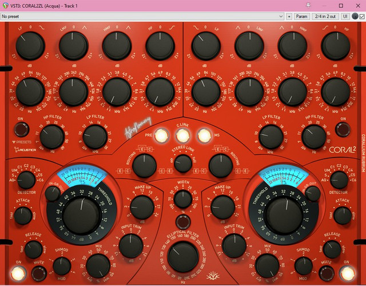Click the WIDTH knob
This screenshot has width=366, height=286.
tap(183, 199)
